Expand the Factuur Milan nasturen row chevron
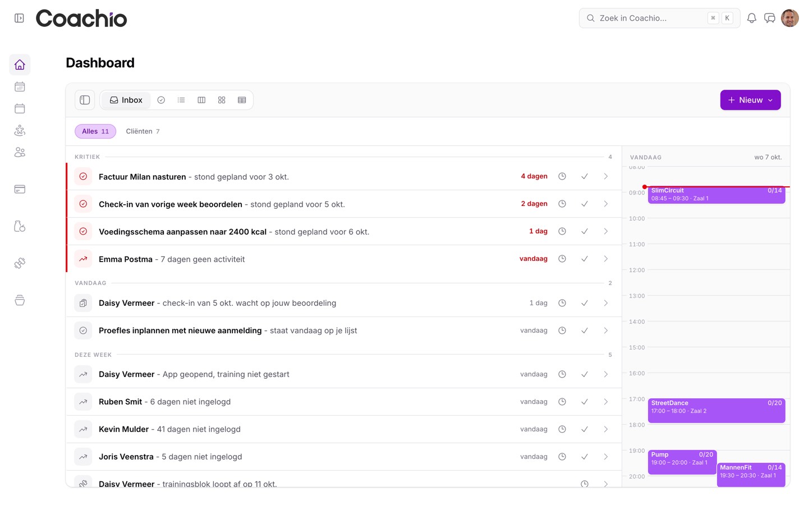This screenshot has height=505, width=808. coord(606,176)
